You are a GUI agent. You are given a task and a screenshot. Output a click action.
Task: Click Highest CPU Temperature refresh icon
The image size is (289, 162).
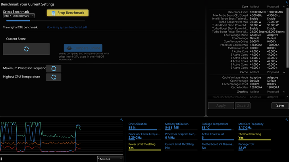click(x=54, y=77)
